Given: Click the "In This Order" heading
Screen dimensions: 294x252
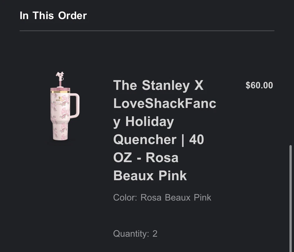Looking at the screenshot, I should coord(53,16).
